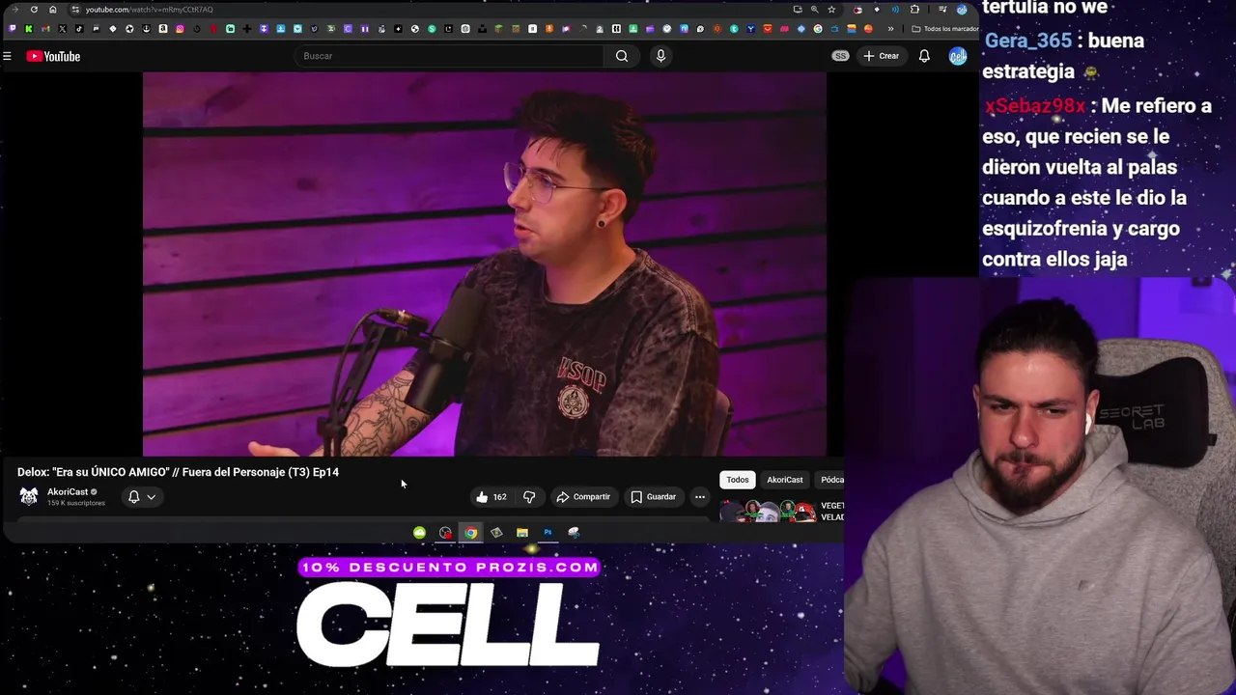
Task: Click chat username Gera_365
Action: [1028, 41]
